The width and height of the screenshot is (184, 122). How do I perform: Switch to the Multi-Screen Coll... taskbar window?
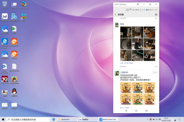(x=108, y=119)
